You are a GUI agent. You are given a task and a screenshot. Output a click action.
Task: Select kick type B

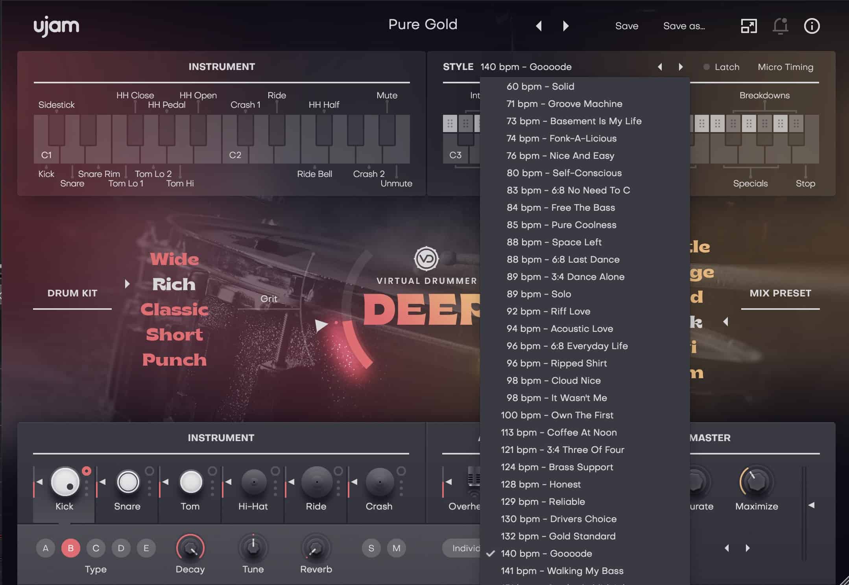(71, 548)
